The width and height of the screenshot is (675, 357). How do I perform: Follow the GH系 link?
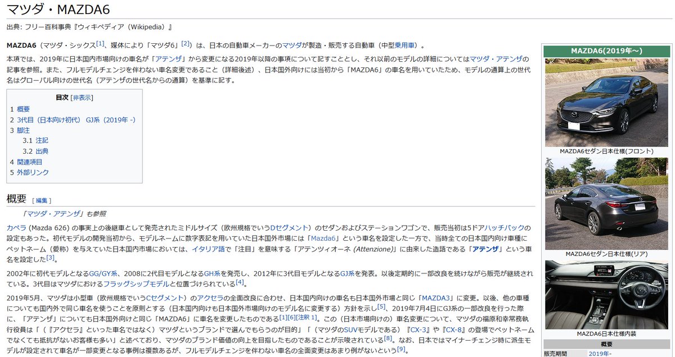point(212,273)
